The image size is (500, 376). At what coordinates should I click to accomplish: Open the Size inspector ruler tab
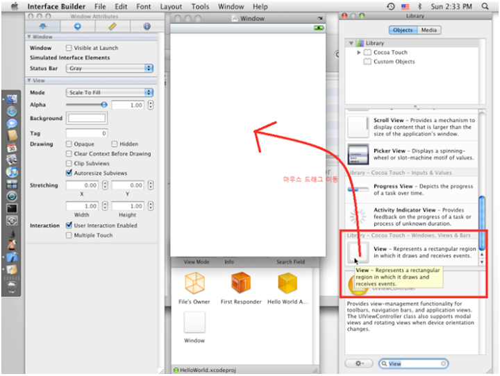[x=112, y=26]
